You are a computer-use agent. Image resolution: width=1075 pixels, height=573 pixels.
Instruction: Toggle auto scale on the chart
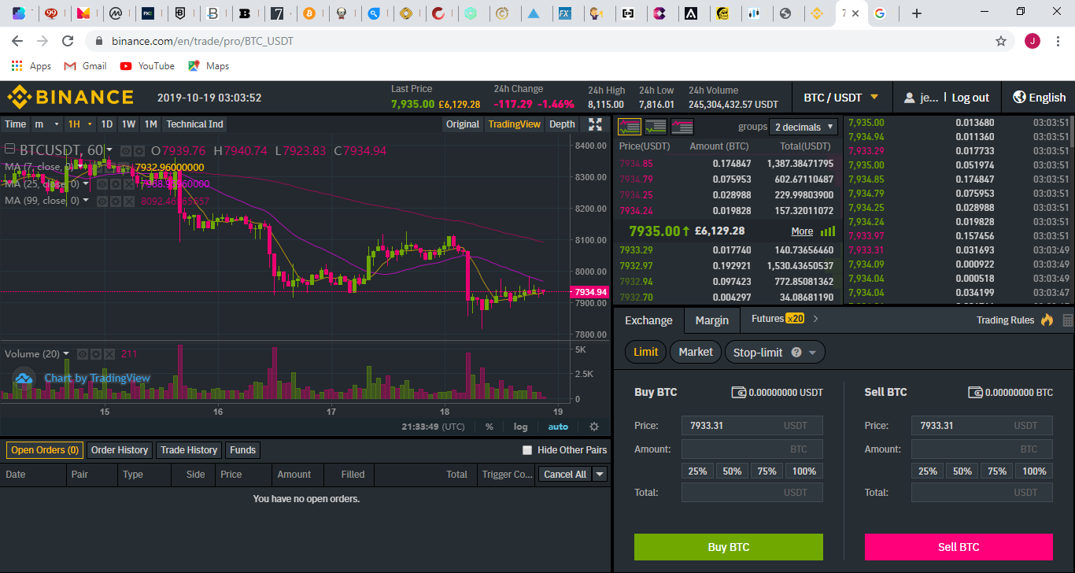coord(558,427)
